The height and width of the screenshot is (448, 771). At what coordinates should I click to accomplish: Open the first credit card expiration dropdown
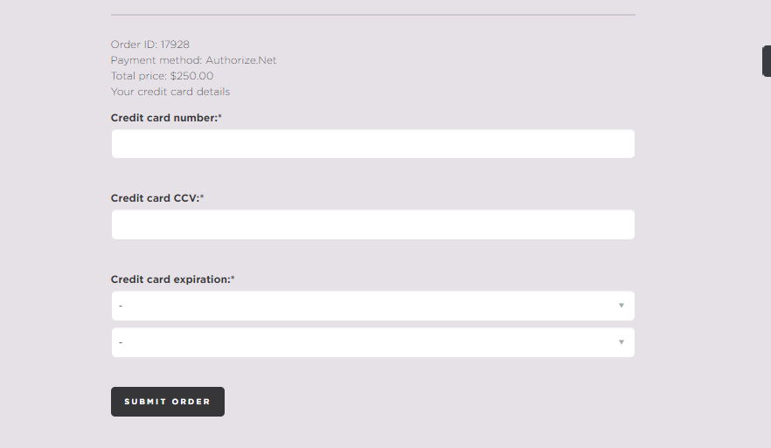pyautogui.click(x=372, y=306)
